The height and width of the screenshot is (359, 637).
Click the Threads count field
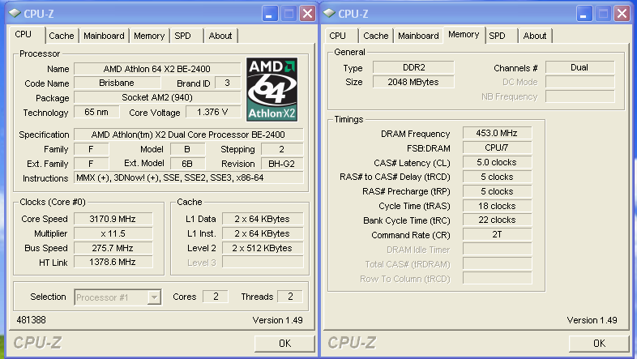290,297
